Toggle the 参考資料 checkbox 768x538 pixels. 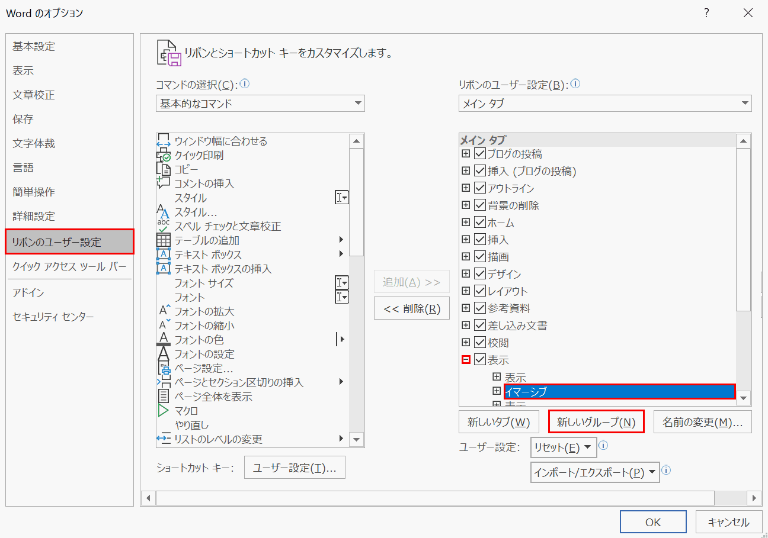480,308
